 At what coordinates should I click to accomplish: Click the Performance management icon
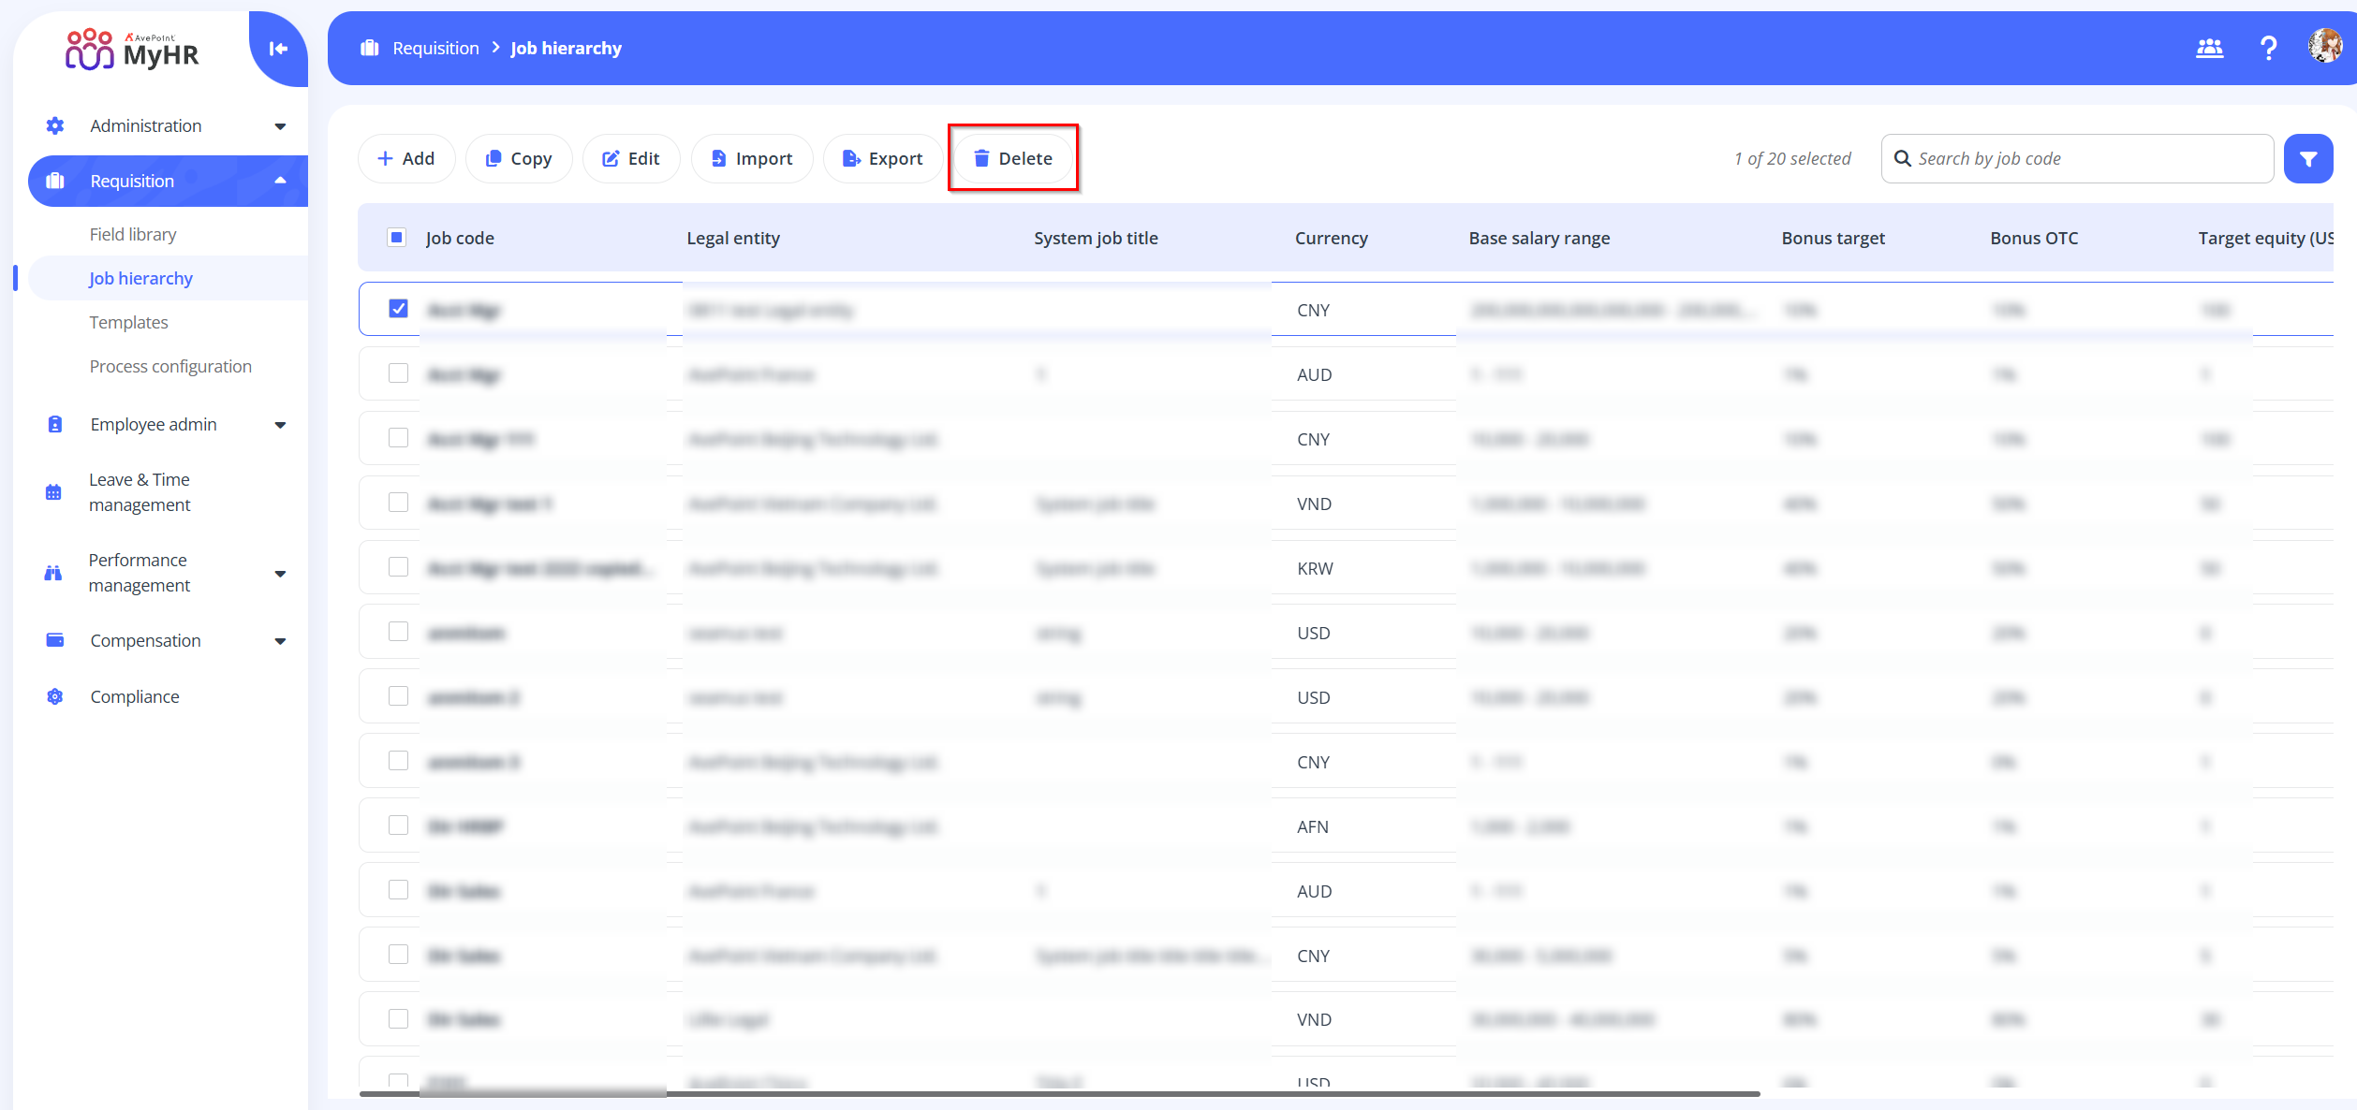[53, 573]
